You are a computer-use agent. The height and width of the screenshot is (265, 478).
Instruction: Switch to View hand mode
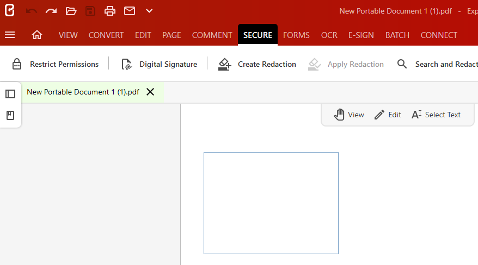click(349, 115)
